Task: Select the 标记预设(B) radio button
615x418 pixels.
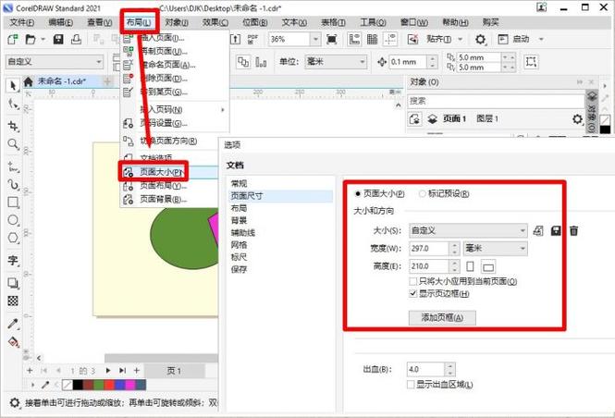Action: click(x=423, y=193)
